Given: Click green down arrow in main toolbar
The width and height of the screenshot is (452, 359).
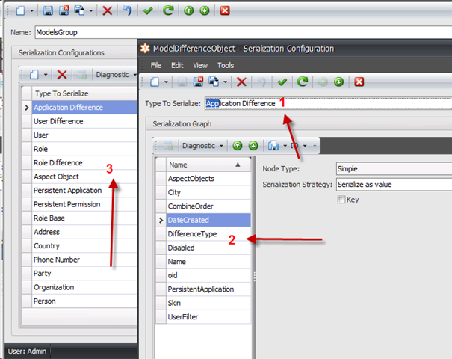Looking at the screenshot, I should [205, 11].
